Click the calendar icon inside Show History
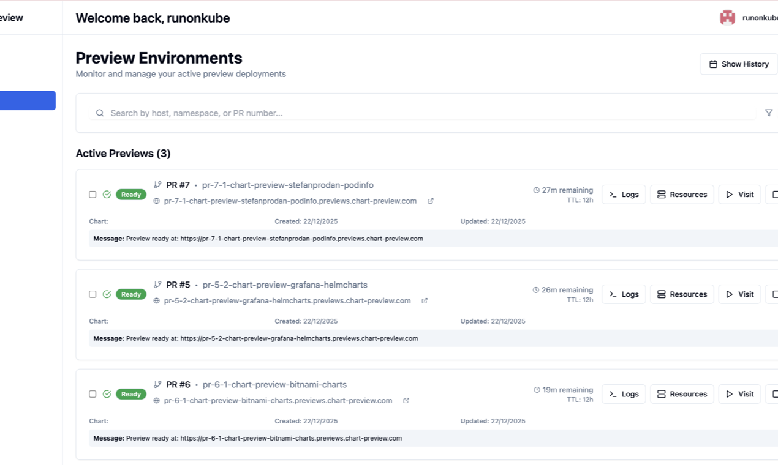778x465 pixels. [713, 64]
